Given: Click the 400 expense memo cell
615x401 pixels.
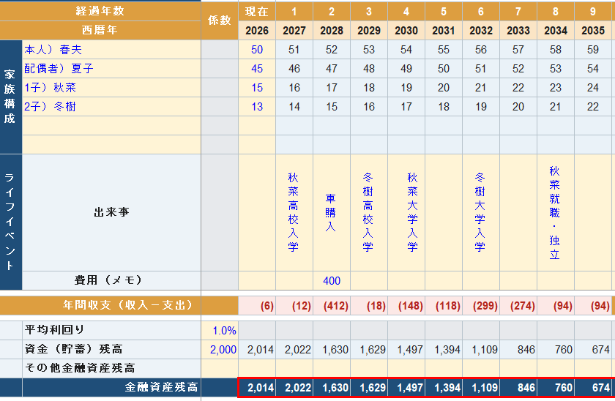Looking at the screenshot, I should (332, 281).
